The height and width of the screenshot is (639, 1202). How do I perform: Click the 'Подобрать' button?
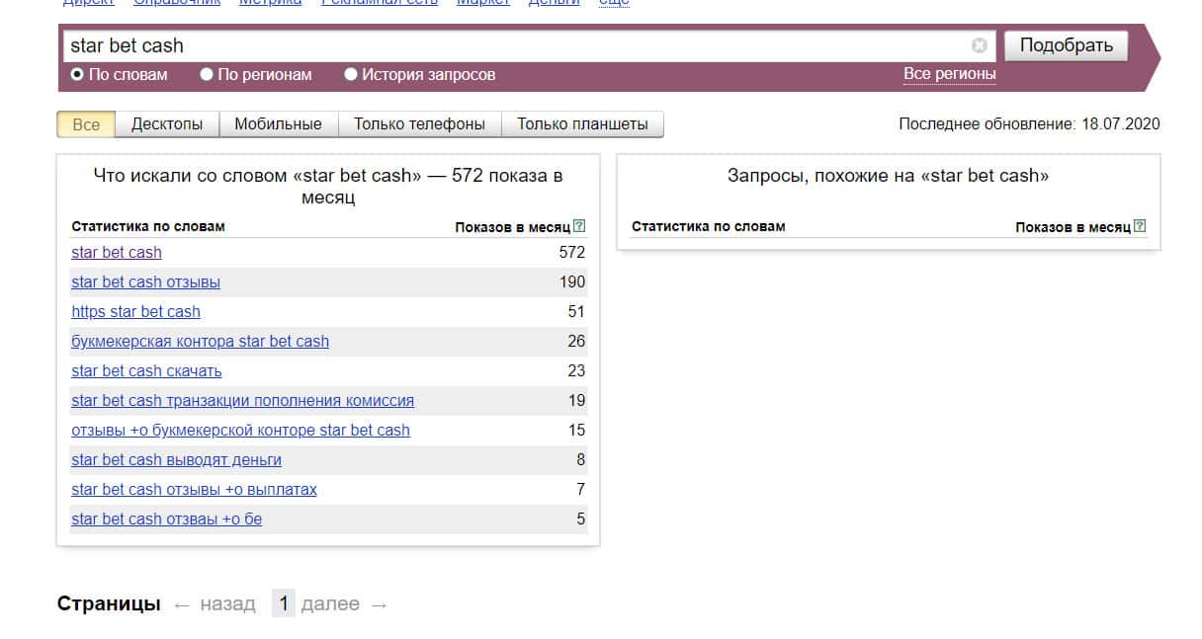click(x=1067, y=45)
